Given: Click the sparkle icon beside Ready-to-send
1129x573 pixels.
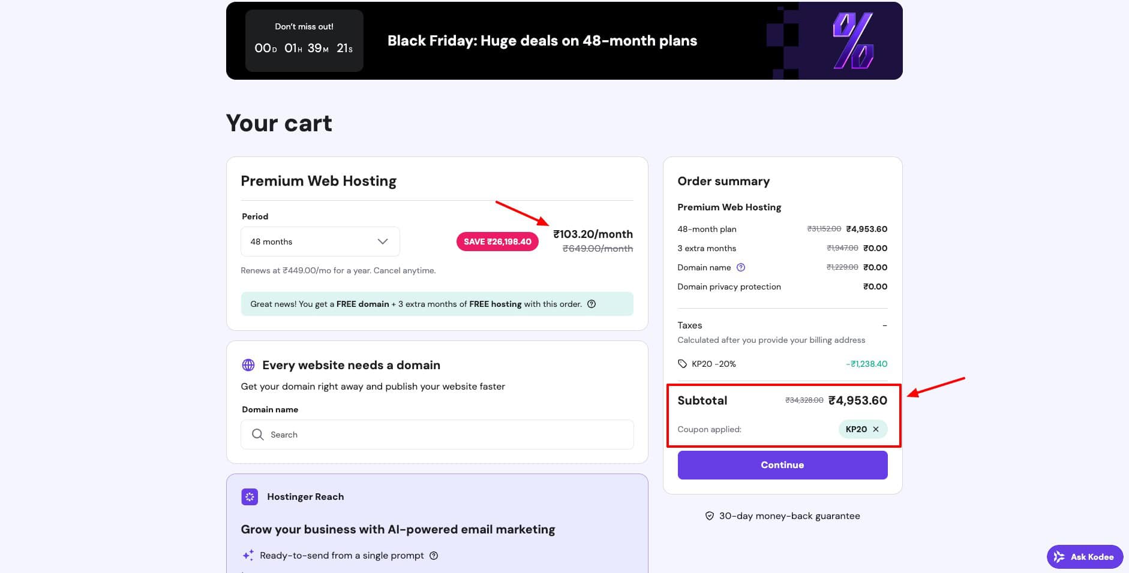Looking at the screenshot, I should pyautogui.click(x=248, y=556).
